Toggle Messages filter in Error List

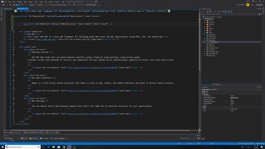coord(44,138)
